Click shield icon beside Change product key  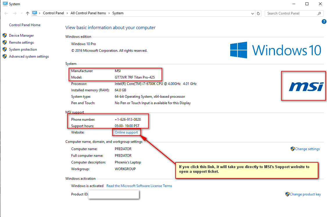pos(287,194)
